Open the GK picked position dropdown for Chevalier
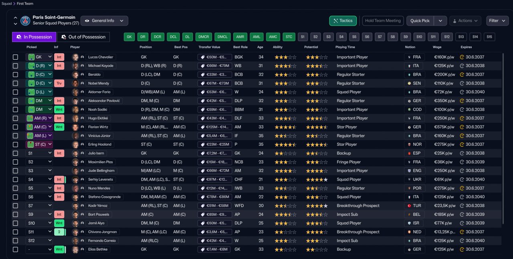 pos(39,57)
